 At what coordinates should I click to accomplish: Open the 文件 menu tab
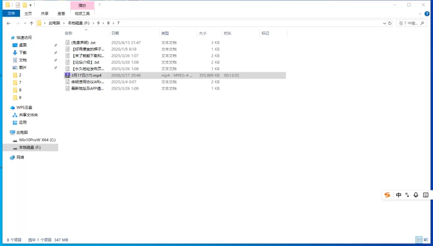coord(11,13)
